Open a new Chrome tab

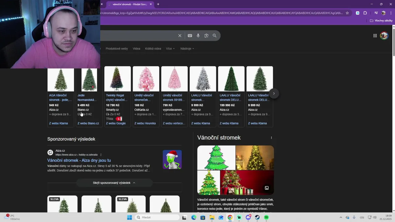[158, 4]
